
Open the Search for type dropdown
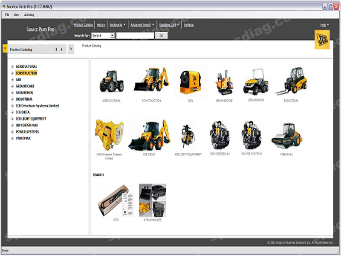click(112, 36)
